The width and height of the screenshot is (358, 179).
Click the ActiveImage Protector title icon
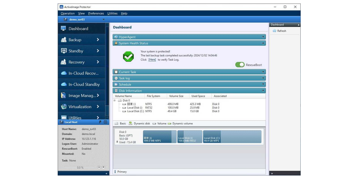point(62,7)
